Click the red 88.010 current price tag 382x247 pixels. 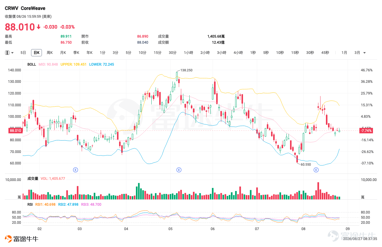click(16, 131)
